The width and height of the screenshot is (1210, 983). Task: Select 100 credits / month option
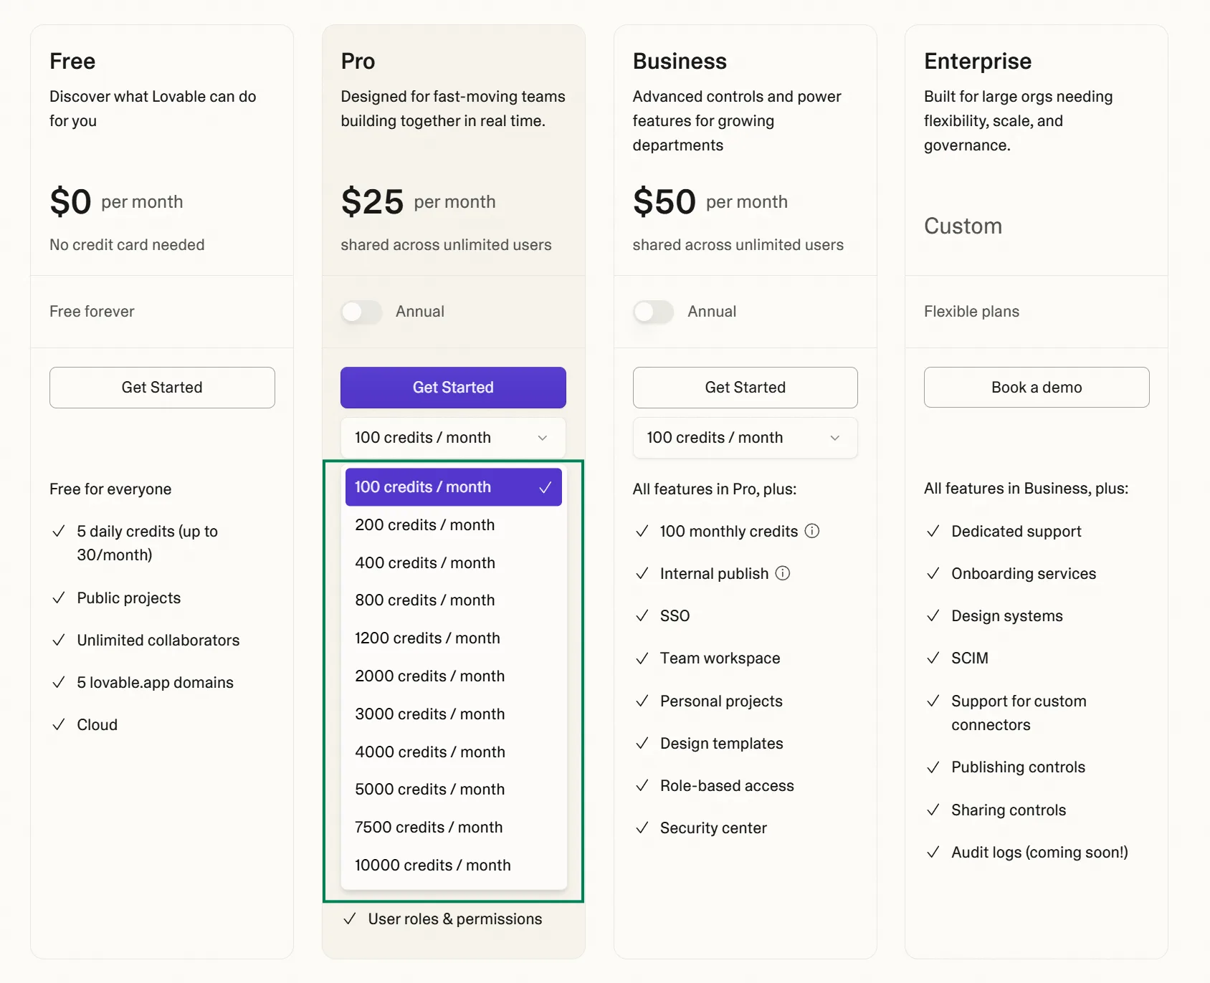[x=453, y=487]
